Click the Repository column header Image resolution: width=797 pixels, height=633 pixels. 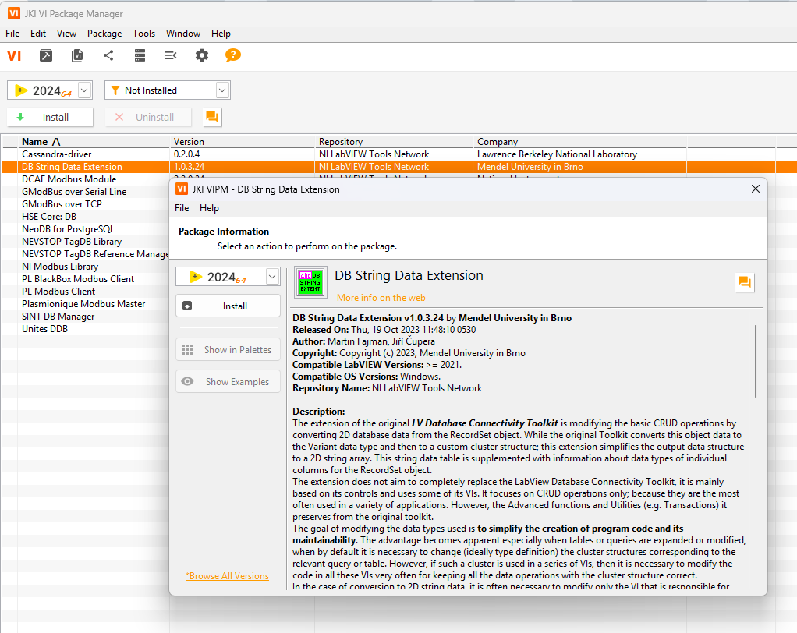tap(394, 142)
